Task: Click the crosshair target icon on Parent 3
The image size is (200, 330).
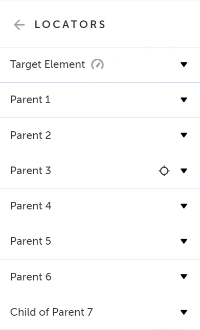Action: (164, 171)
